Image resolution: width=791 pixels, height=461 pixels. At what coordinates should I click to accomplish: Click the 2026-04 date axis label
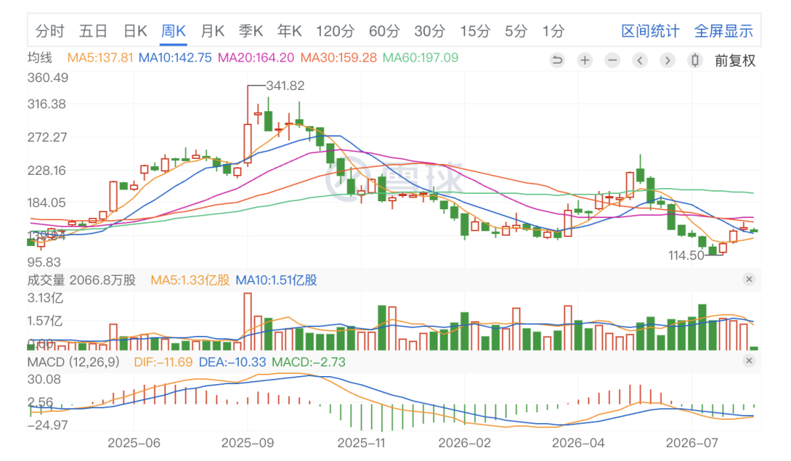[x=578, y=443]
